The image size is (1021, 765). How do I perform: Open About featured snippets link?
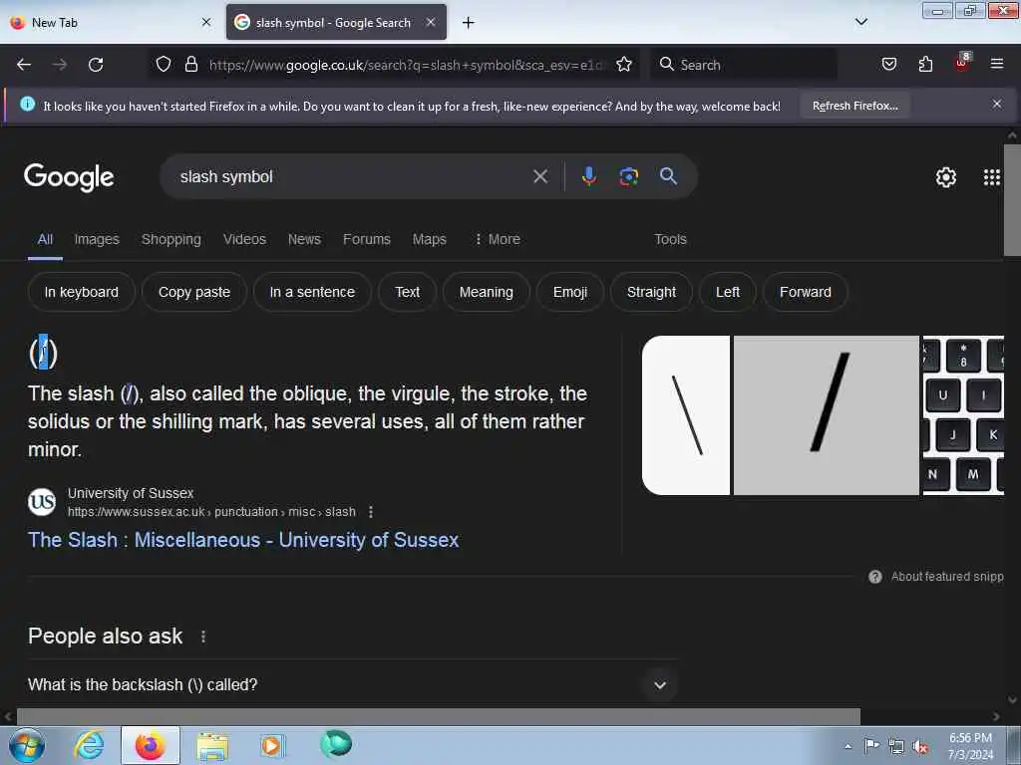coord(946,577)
